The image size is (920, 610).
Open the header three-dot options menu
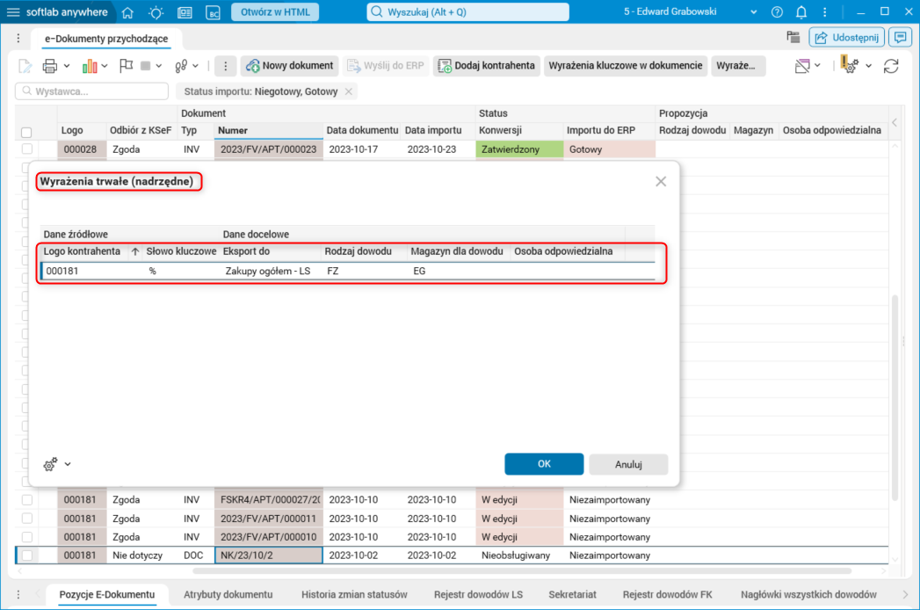coord(824,12)
